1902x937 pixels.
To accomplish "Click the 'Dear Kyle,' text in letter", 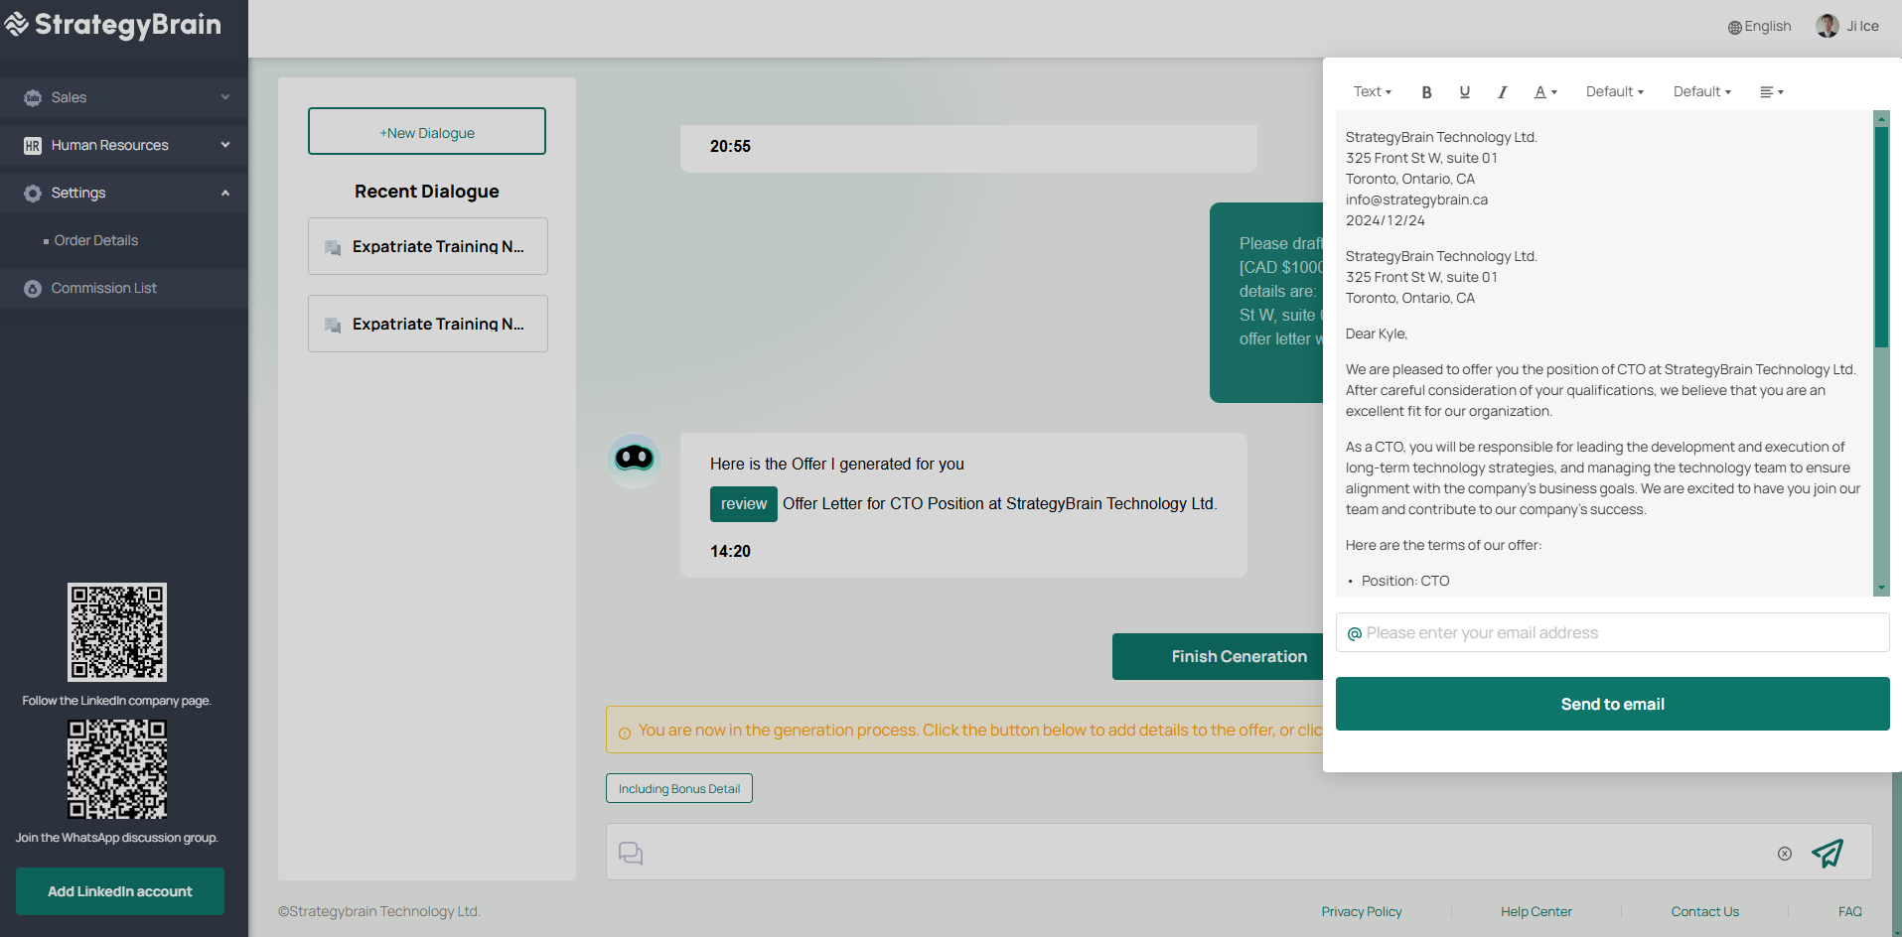I will pyautogui.click(x=1377, y=334).
